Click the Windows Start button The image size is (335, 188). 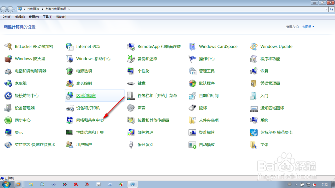coord(6,184)
